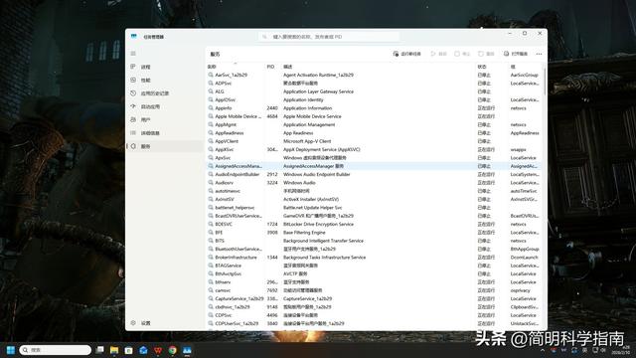Image resolution: width=636 pixels, height=358 pixels.
Task: Select the CDPSvc service row
Action: [374, 315]
